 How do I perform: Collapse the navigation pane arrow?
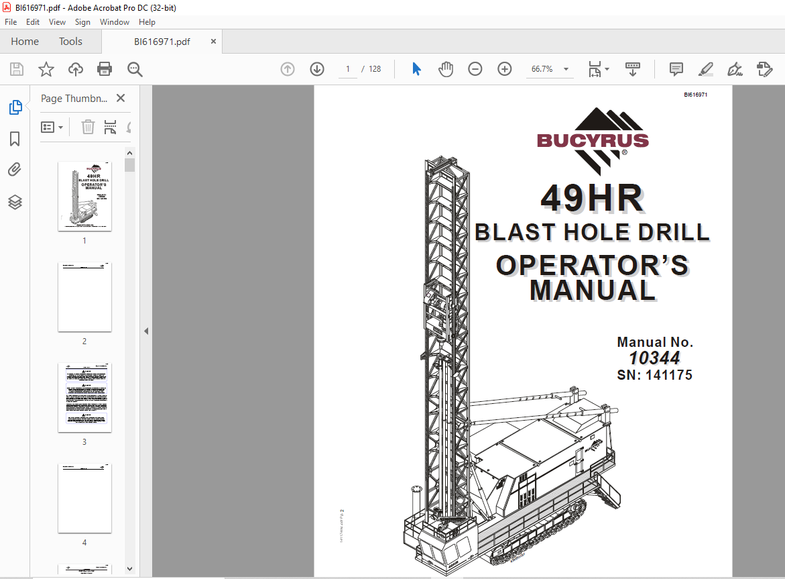[x=146, y=331]
